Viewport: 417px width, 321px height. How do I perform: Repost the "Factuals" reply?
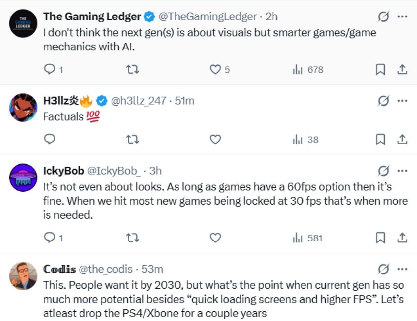tap(133, 140)
